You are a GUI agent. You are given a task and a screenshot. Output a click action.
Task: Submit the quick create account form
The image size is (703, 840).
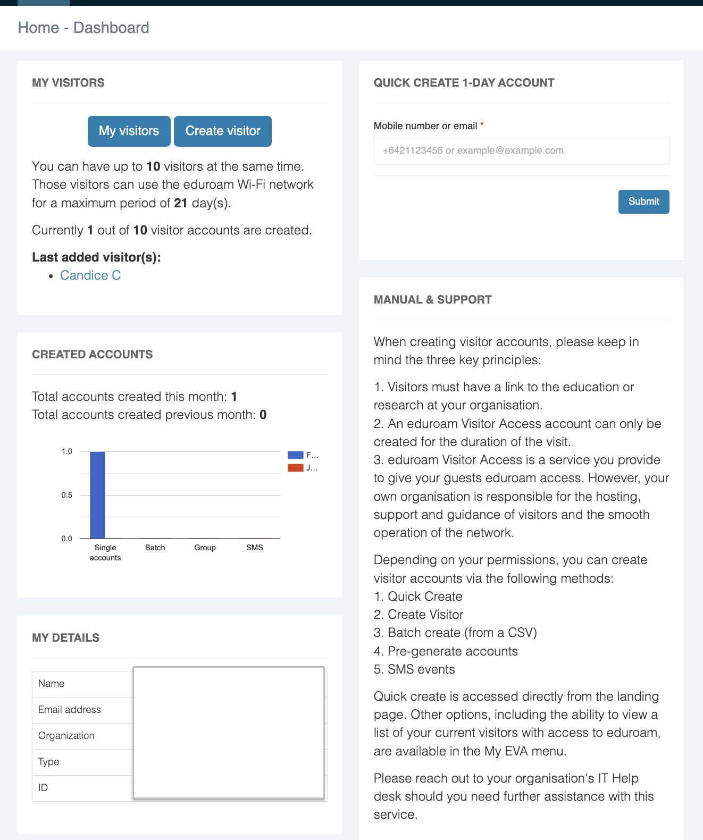click(643, 201)
